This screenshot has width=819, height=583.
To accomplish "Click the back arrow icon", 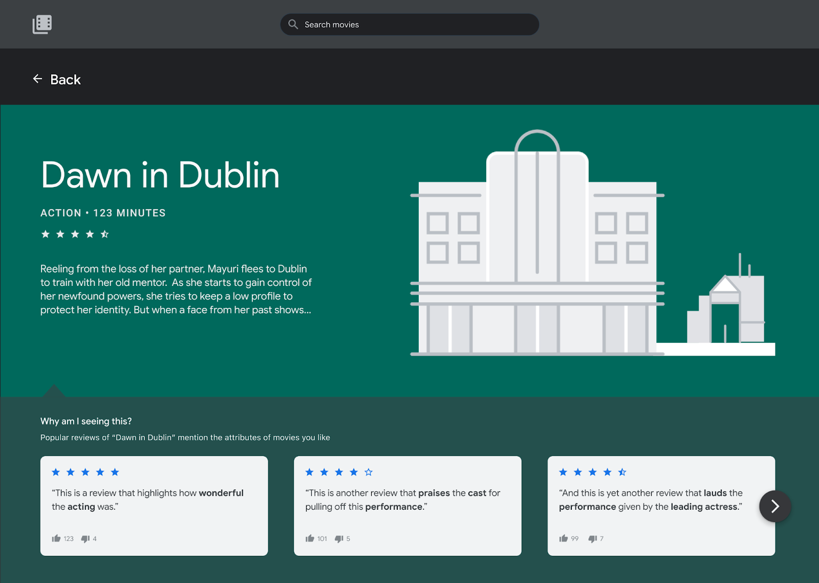I will tap(37, 79).
